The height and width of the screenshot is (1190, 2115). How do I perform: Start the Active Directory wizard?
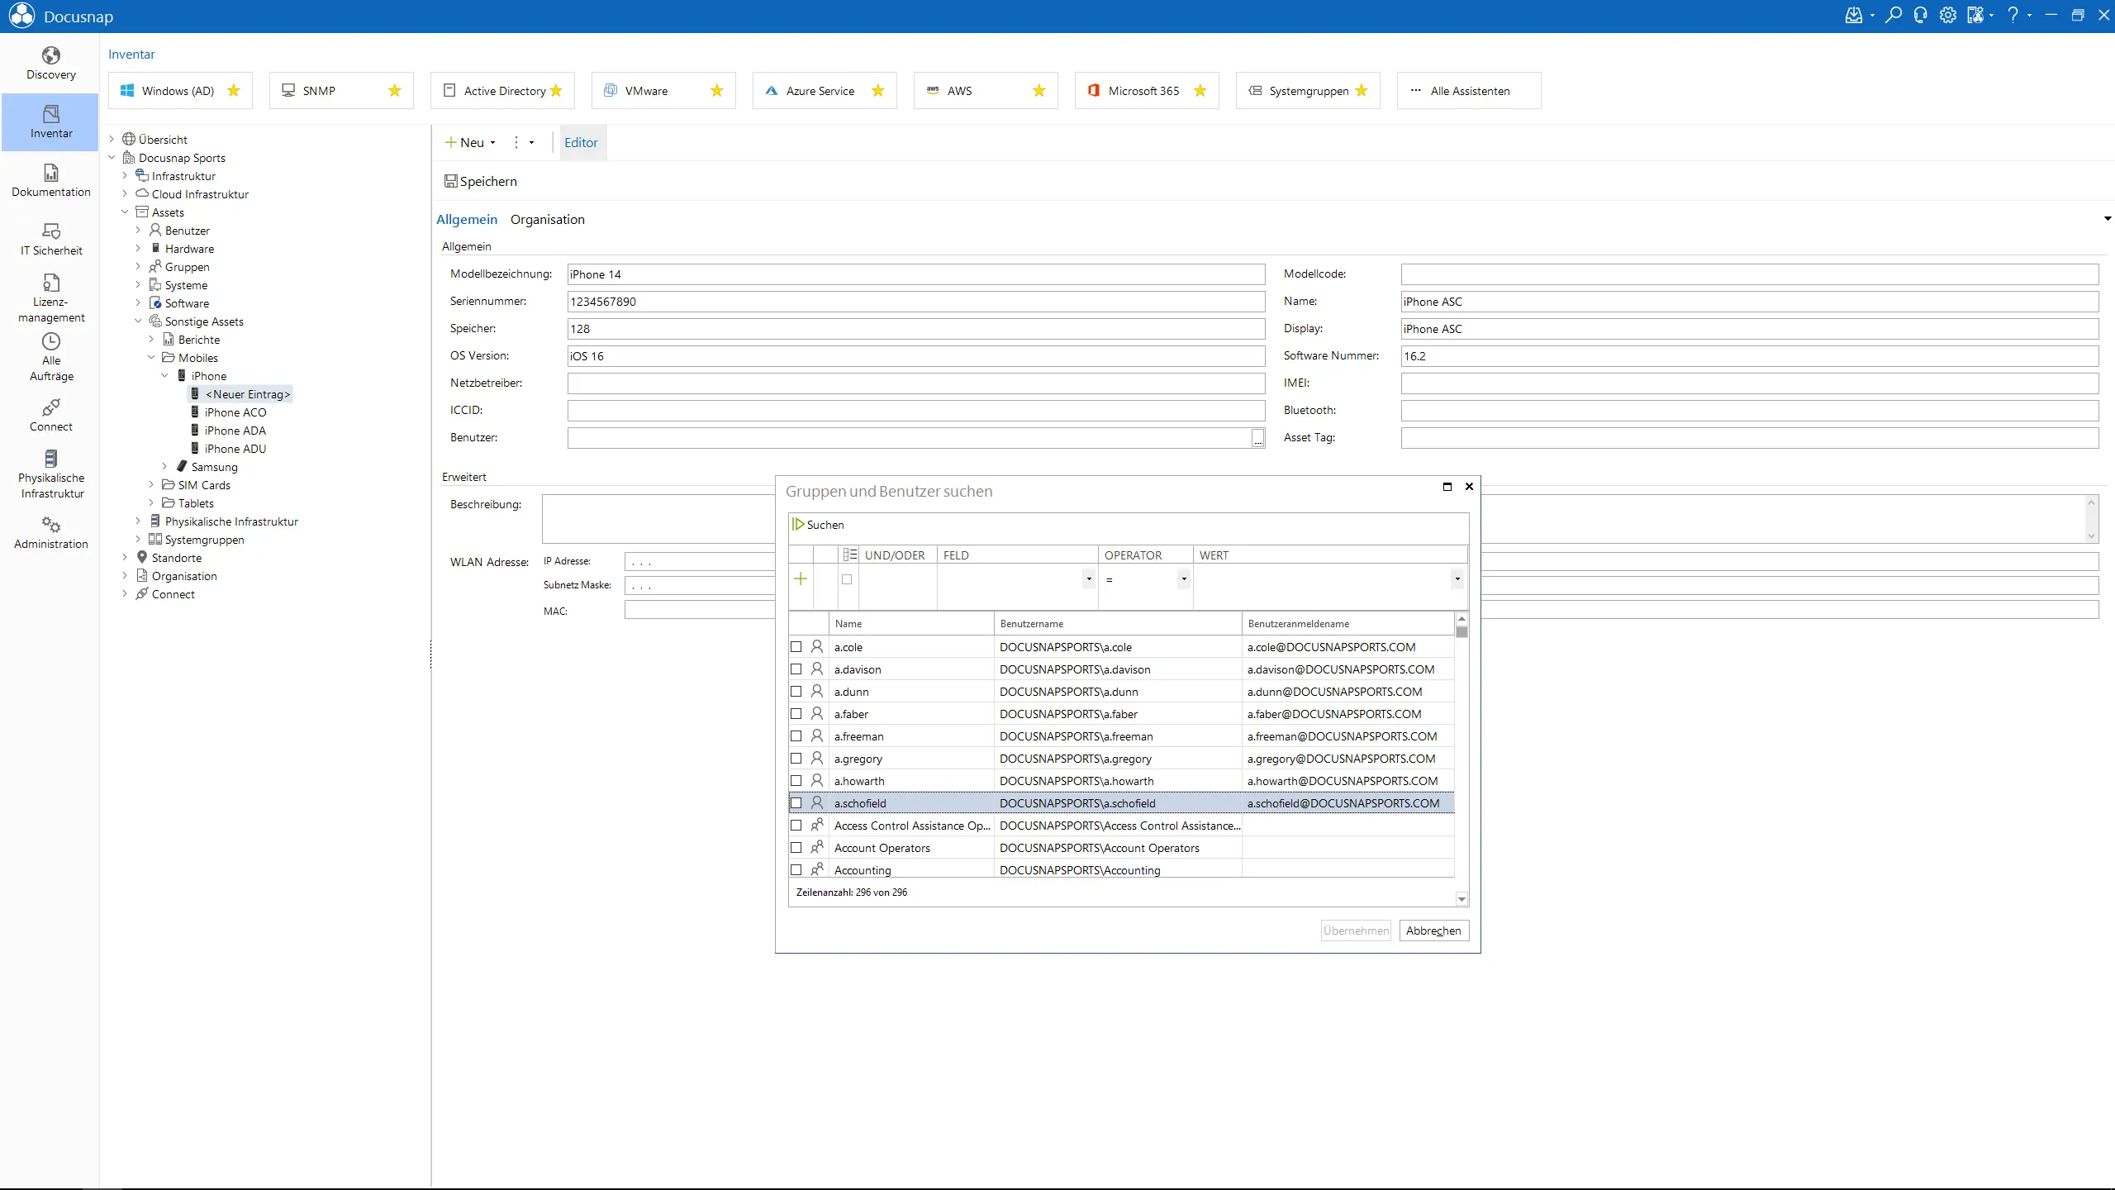tap(502, 91)
